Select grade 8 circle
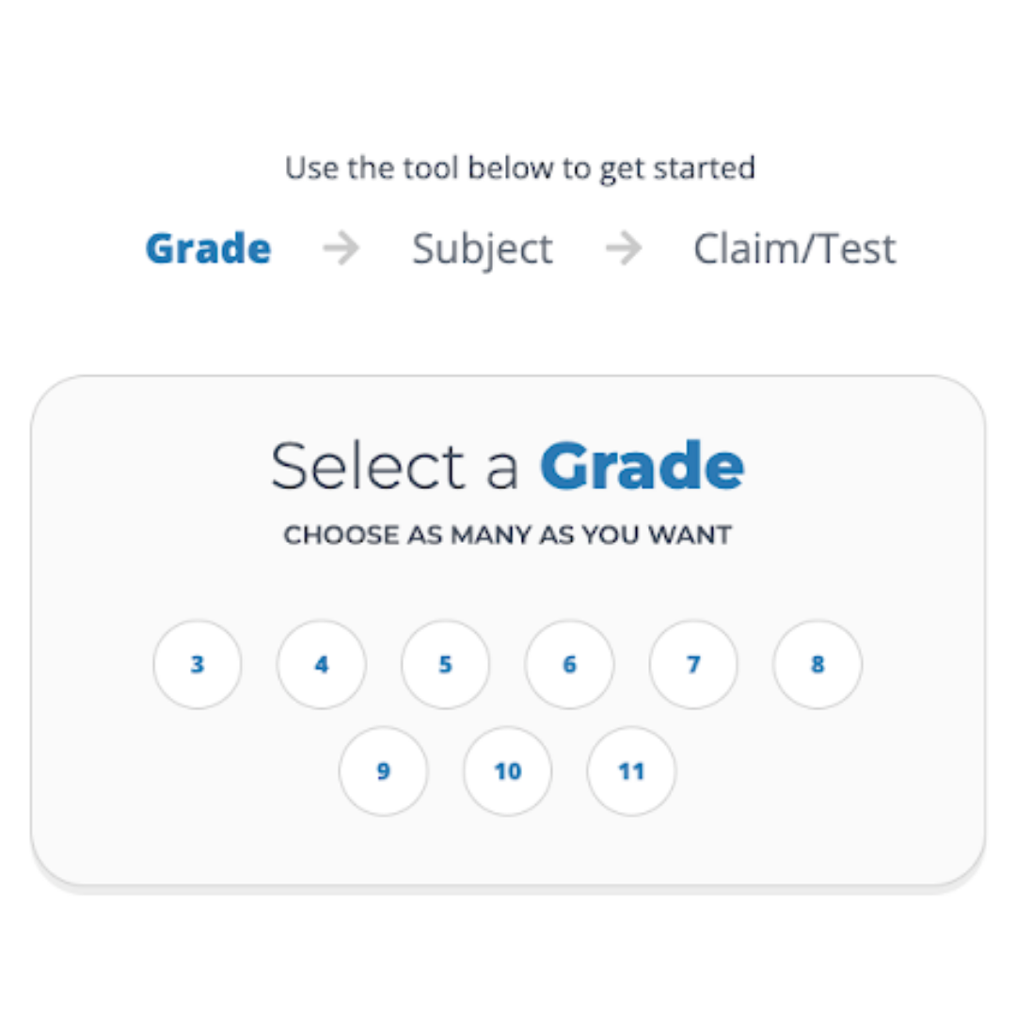 coord(817,665)
